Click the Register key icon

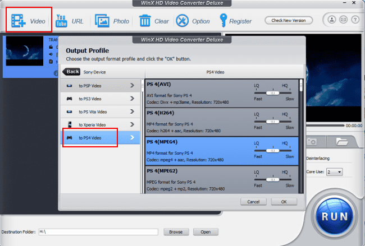(223, 20)
